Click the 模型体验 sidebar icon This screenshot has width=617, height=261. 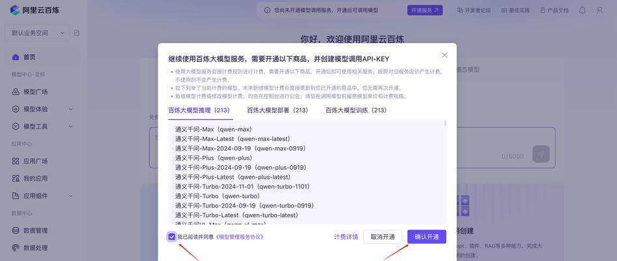pyautogui.click(x=16, y=109)
